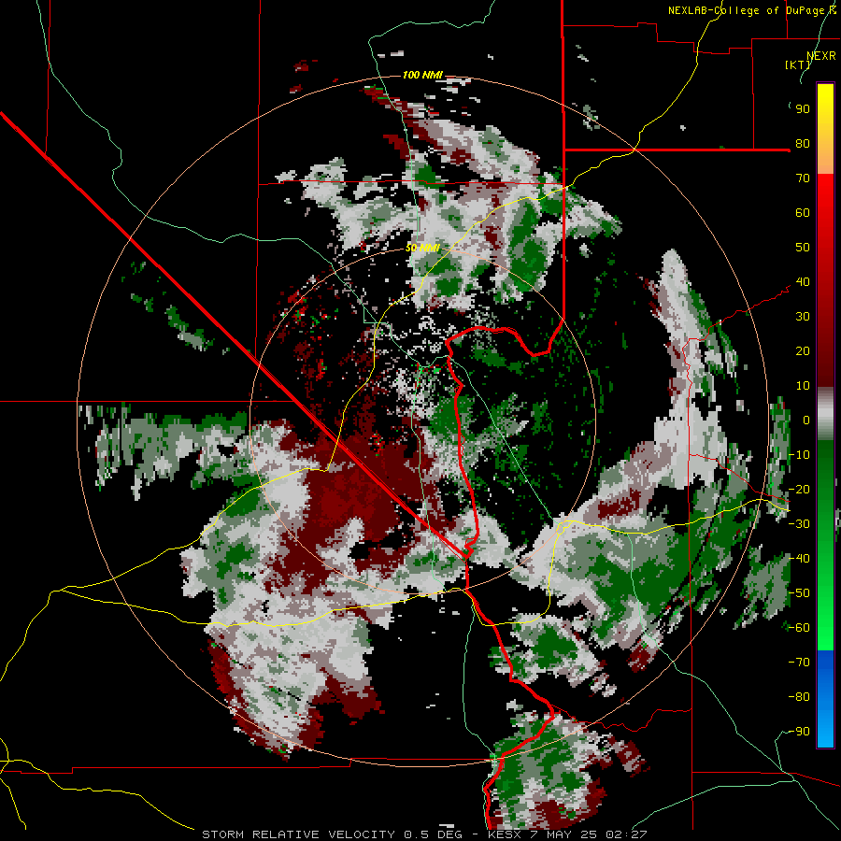Click the 100 NMI range ring label
Image resolution: width=841 pixels, height=841 pixels.
click(422, 75)
